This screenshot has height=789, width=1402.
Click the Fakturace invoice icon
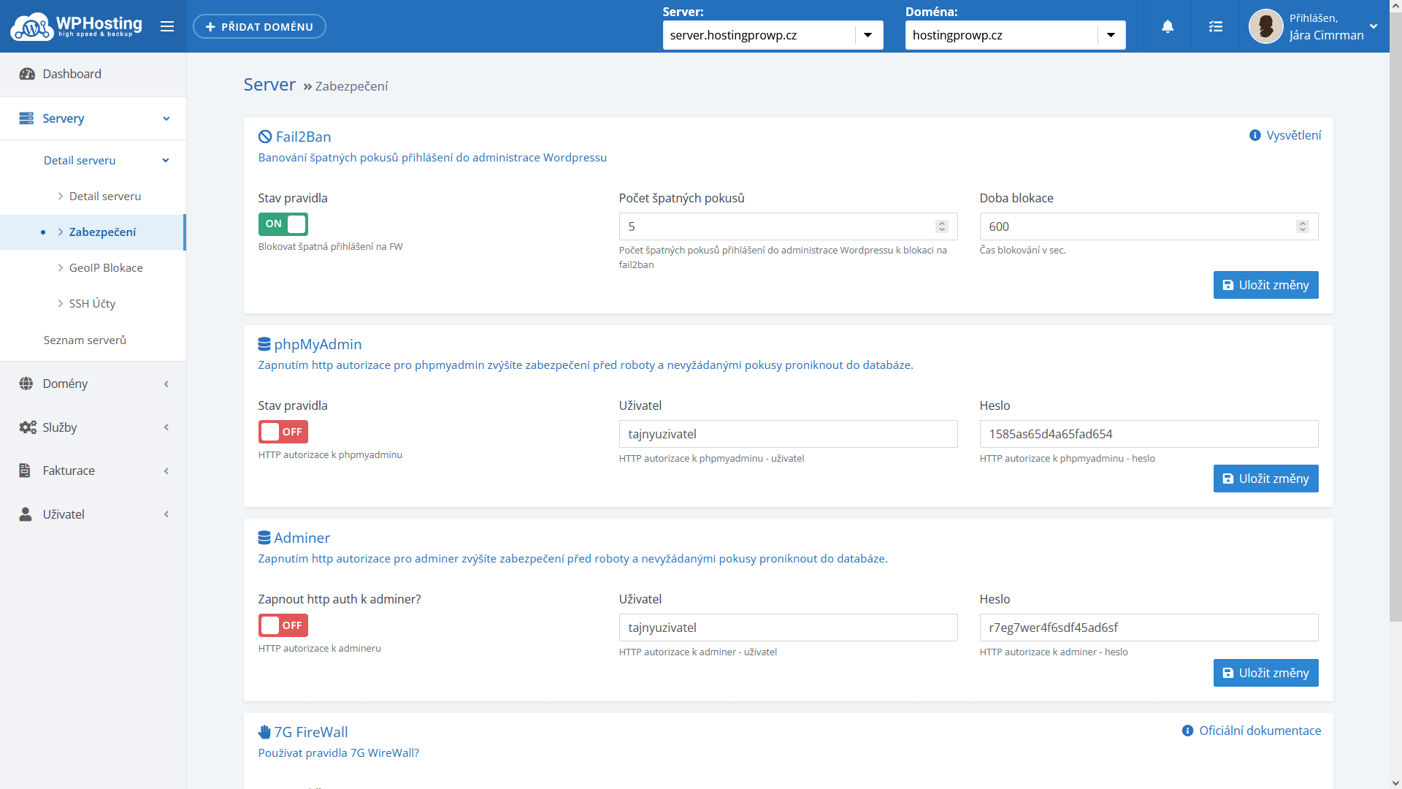(25, 470)
